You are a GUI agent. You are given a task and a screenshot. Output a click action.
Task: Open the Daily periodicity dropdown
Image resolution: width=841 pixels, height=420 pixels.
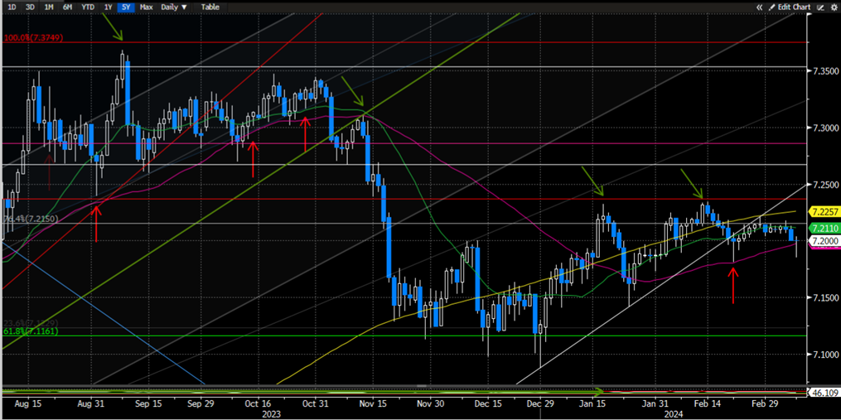[174, 7]
